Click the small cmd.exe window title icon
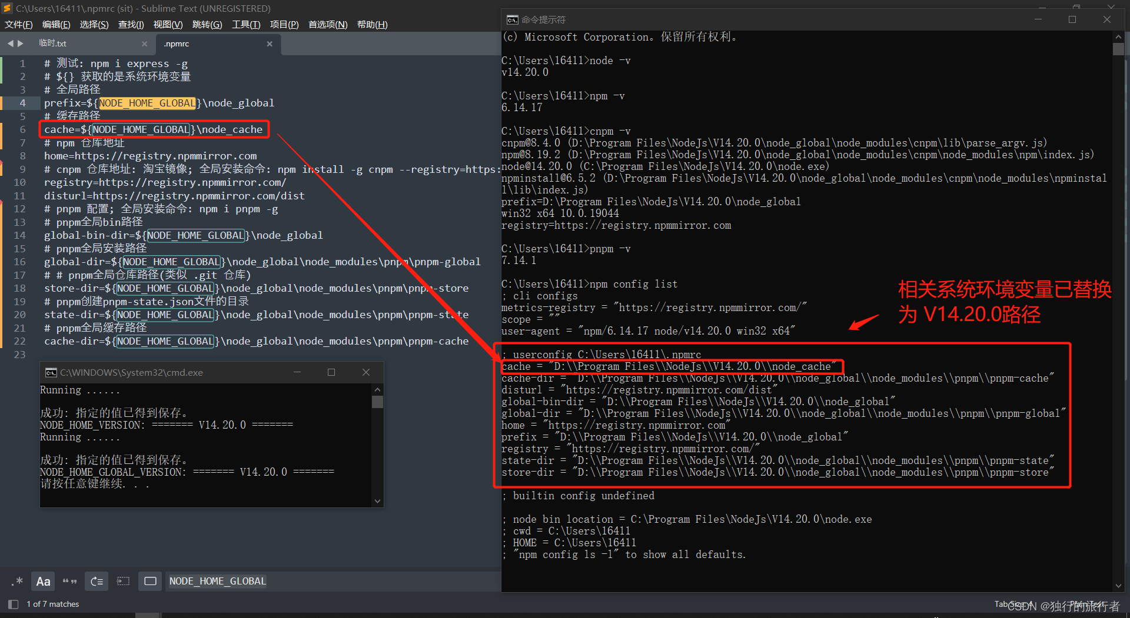Viewport: 1130px width, 618px height. [51, 373]
